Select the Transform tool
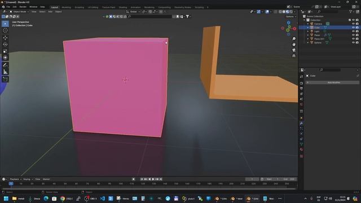Screen dimensions: 361x203 pos(5,58)
